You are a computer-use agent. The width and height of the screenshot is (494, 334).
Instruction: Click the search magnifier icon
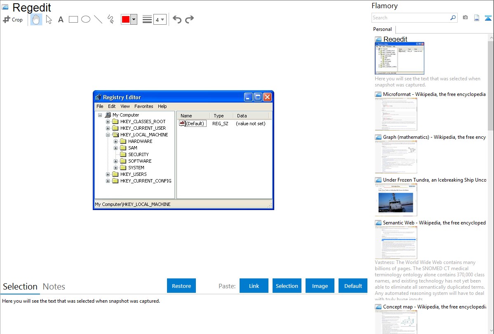click(453, 18)
